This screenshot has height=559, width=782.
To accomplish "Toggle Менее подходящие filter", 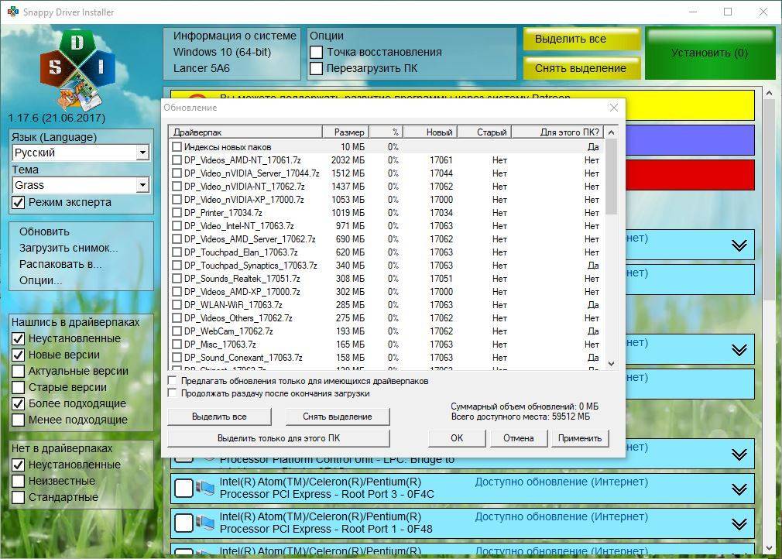I will pos(19,420).
